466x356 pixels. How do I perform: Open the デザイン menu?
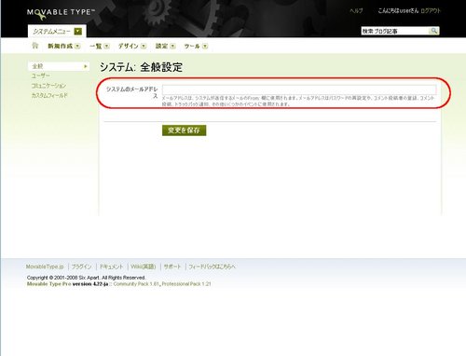click(128, 46)
